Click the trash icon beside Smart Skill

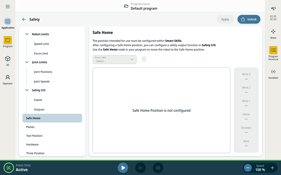pos(144,59)
